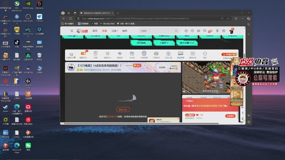285x160 pixels.
Task: Open 推流码 stream key tool
Action: point(120,55)
